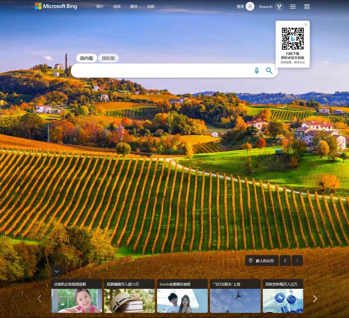Expand the three-dot more menu

[x=167, y=7]
